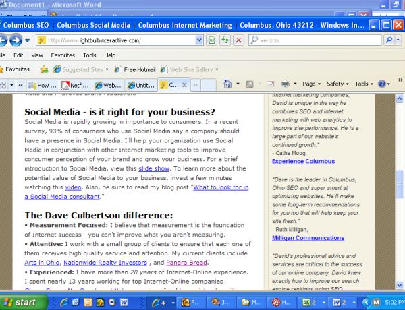Click Add to Favorites Bar star icon
The width and height of the screenshot is (405, 310).
tap(44, 69)
